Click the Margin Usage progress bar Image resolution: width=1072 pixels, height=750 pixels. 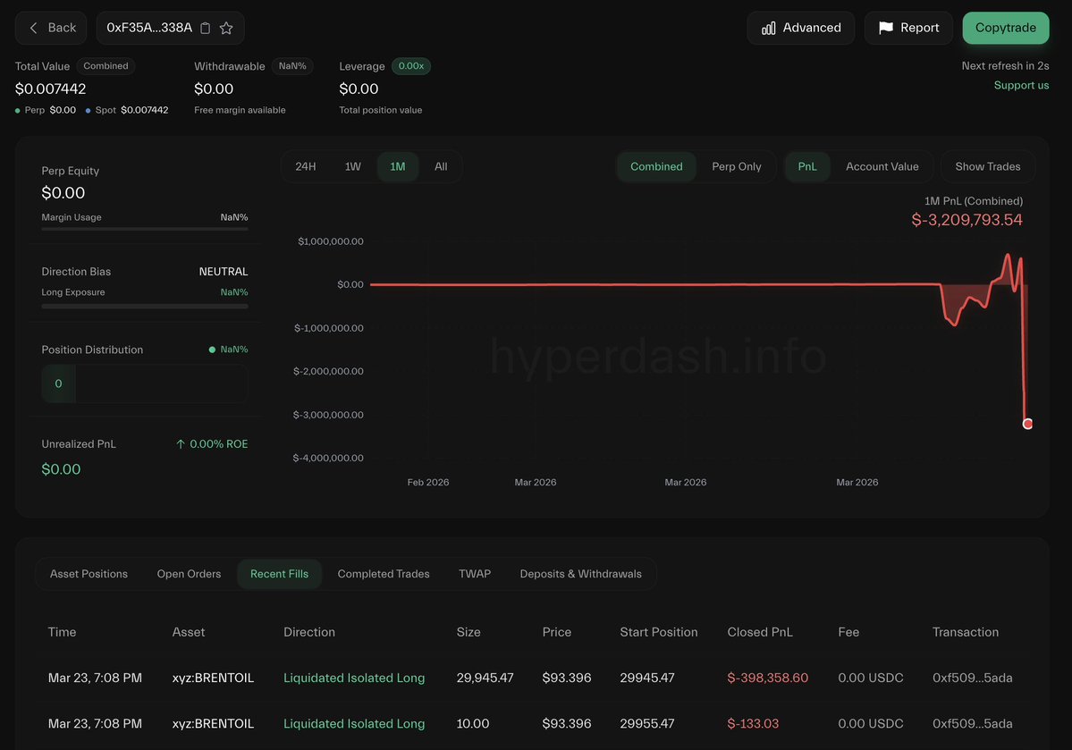click(x=144, y=229)
